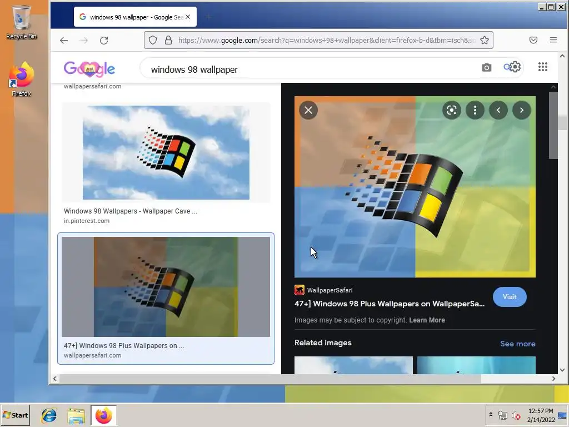Click the Firefox taskbar button
The height and width of the screenshot is (427, 569).
104,415
